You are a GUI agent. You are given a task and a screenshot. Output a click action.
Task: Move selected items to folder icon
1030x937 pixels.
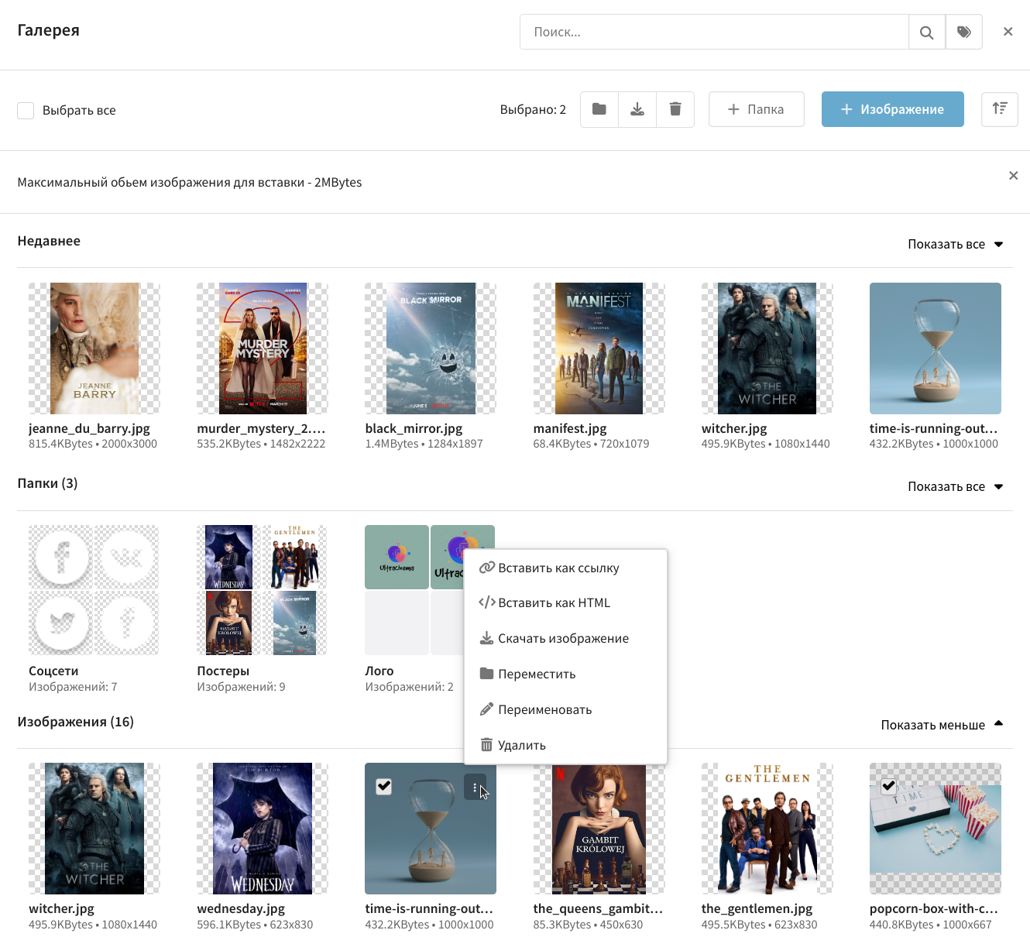599,109
